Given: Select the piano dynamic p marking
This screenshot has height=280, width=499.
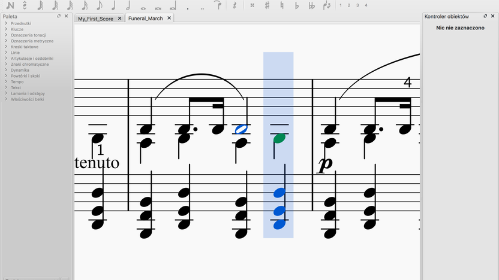Looking at the screenshot, I should tap(326, 165).
